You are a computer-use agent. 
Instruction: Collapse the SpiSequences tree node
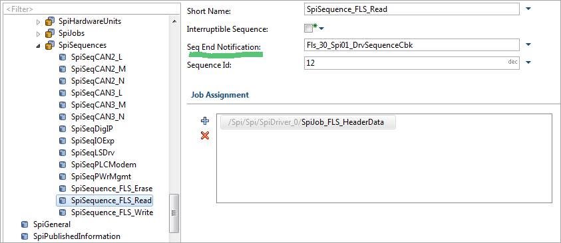pyautogui.click(x=39, y=46)
